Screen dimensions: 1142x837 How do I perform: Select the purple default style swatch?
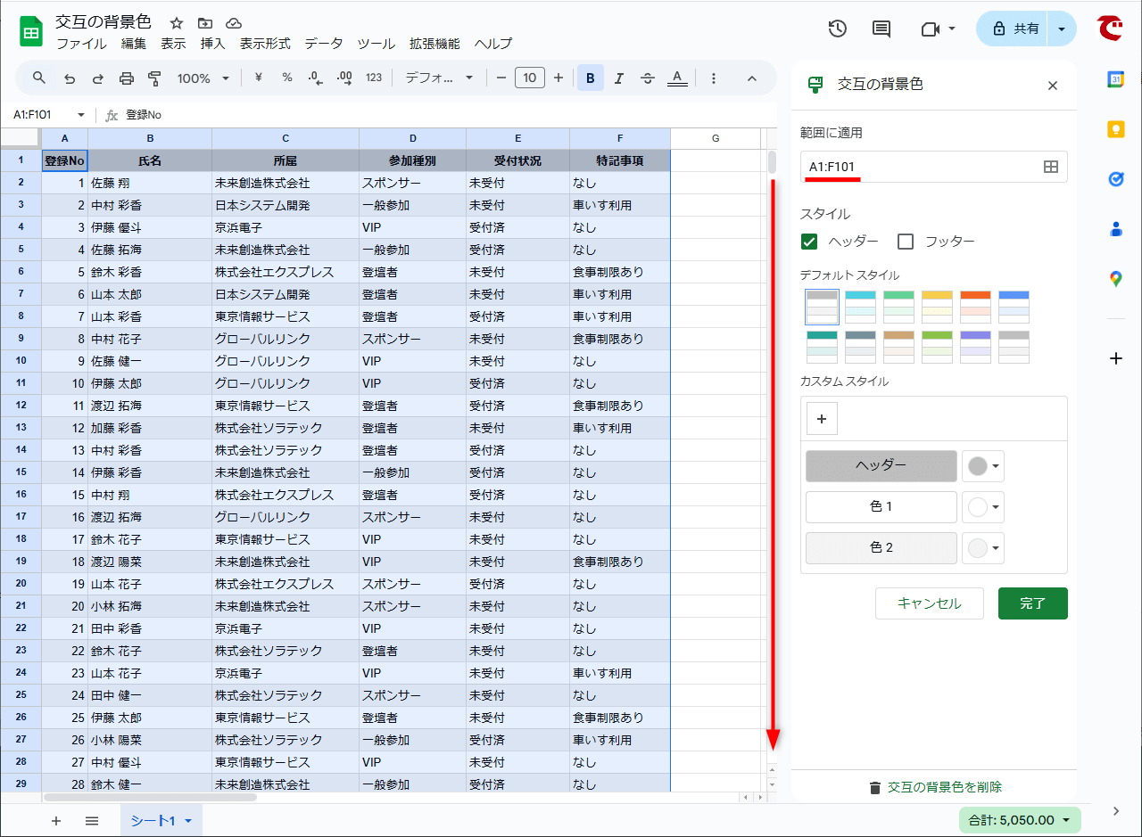[x=975, y=347]
